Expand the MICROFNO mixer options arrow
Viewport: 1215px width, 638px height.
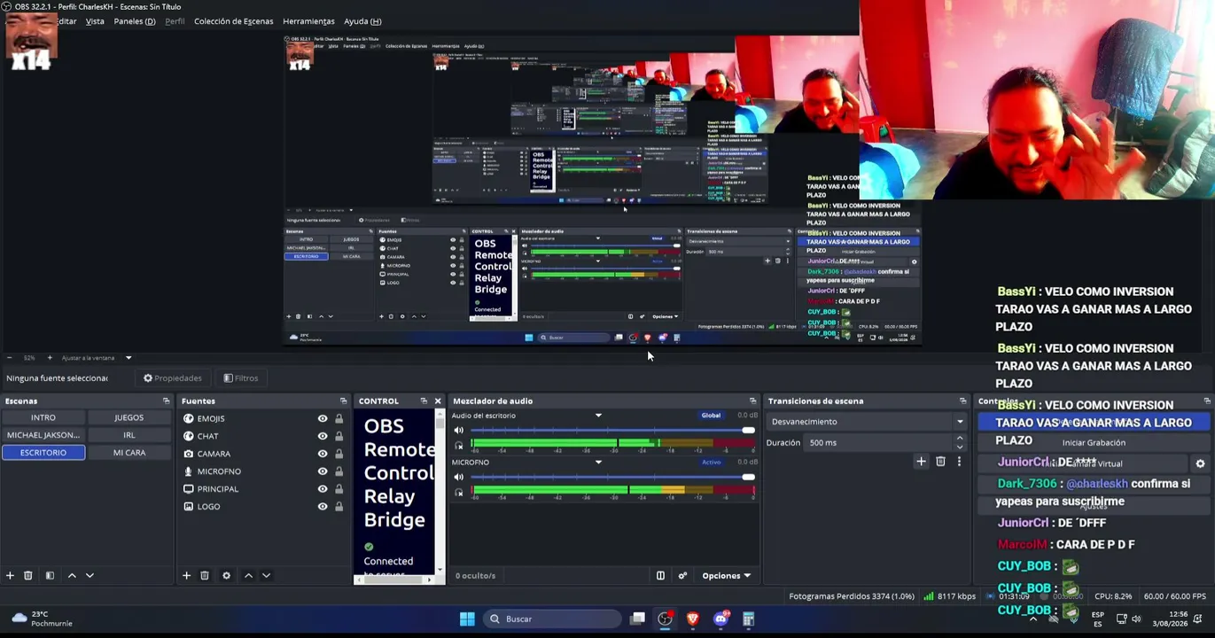598,462
